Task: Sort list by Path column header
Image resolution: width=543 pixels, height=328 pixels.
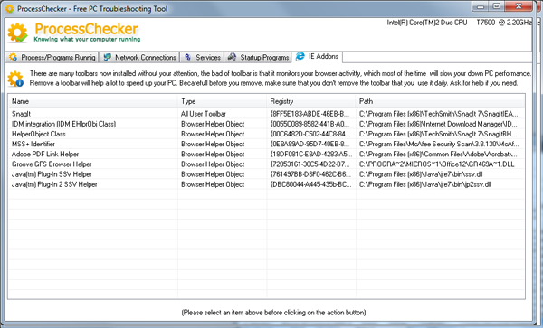Action: click(x=441, y=101)
